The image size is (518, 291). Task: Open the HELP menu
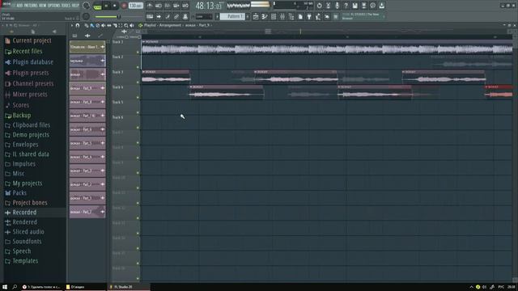coord(75,6)
